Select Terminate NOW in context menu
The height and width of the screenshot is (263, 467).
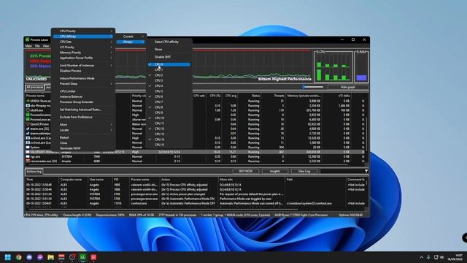(83, 148)
